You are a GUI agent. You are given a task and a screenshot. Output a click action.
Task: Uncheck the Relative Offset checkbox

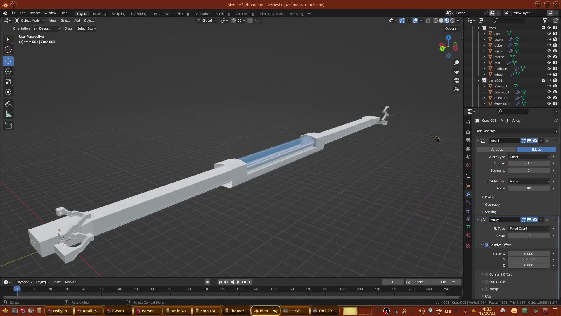click(486, 245)
